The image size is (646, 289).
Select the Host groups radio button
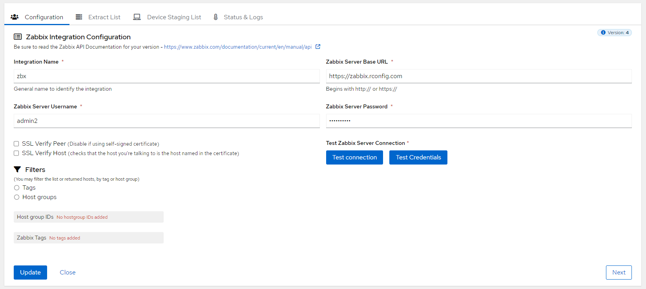pyautogui.click(x=16, y=197)
